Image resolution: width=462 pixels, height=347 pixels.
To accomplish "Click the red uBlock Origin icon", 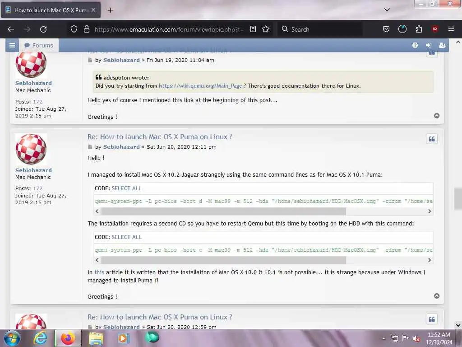I will [x=435, y=29].
